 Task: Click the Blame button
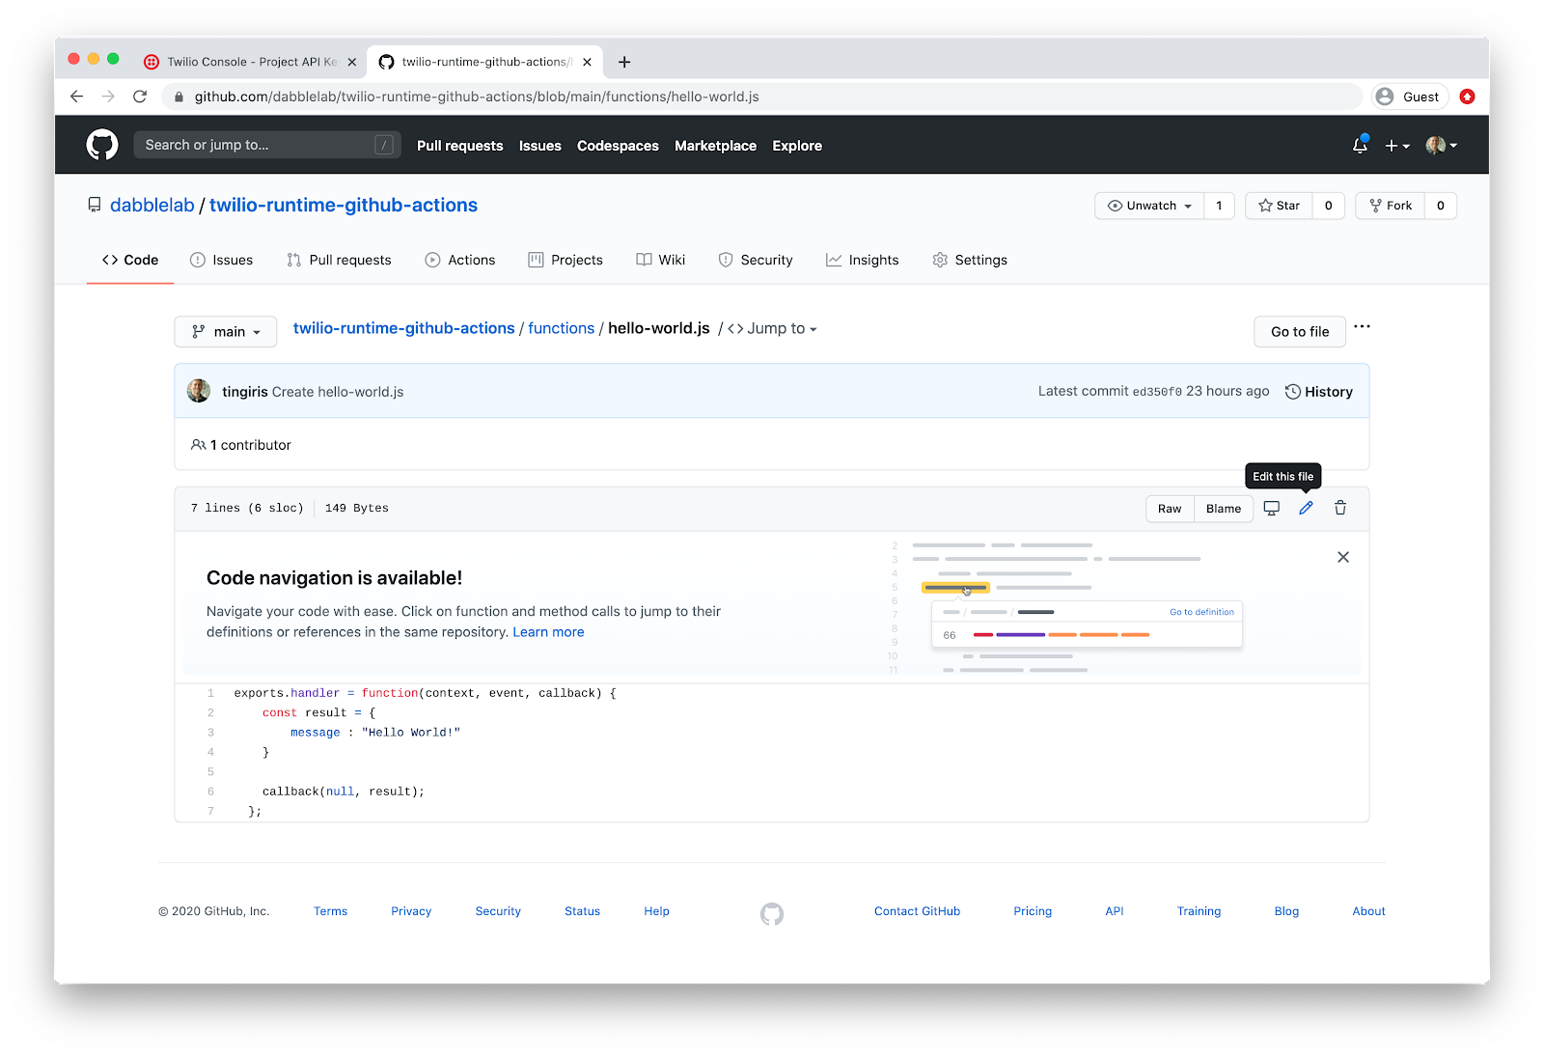1224,509
